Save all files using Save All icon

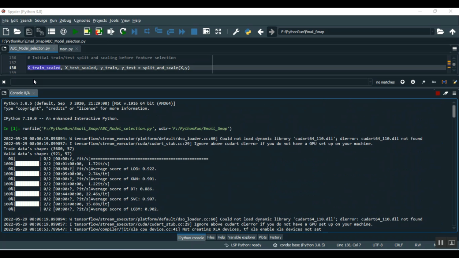pyautogui.click(x=40, y=31)
